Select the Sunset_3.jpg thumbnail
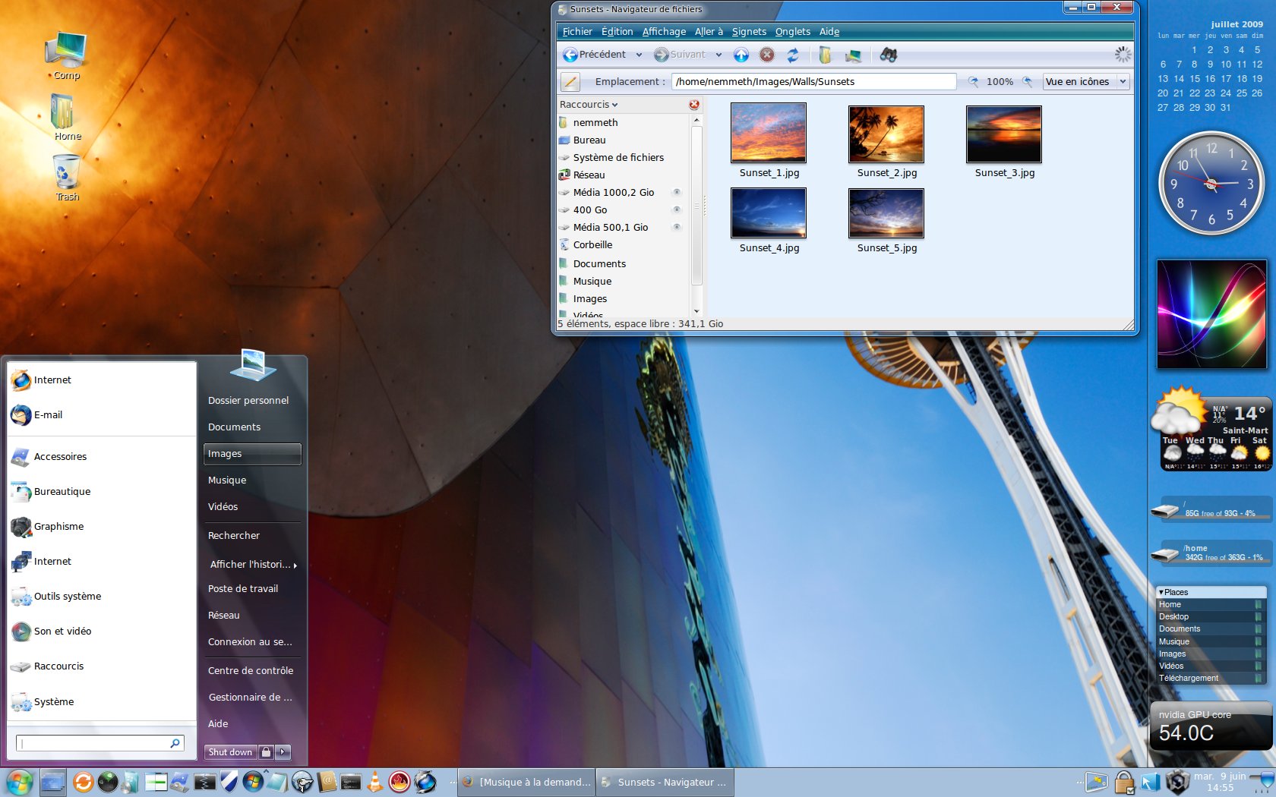The image size is (1276, 797). 1004,134
